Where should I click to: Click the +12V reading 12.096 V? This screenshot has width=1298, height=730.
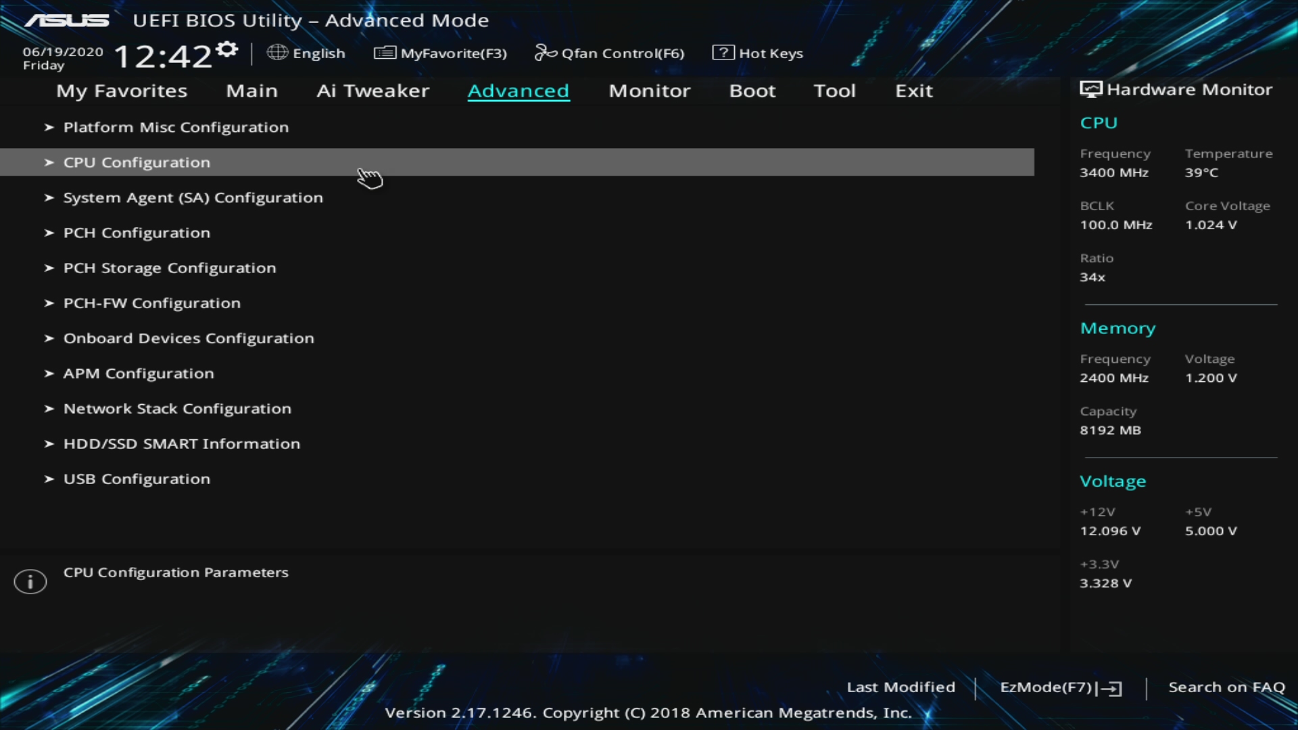[x=1110, y=531]
